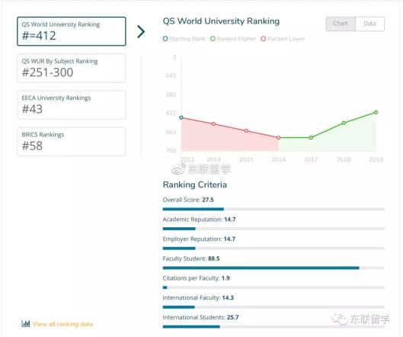
Task: Click the Faculty Student: 88.5 label
Action: tap(191, 258)
